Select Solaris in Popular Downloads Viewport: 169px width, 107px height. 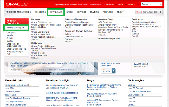[x=10, y=38]
